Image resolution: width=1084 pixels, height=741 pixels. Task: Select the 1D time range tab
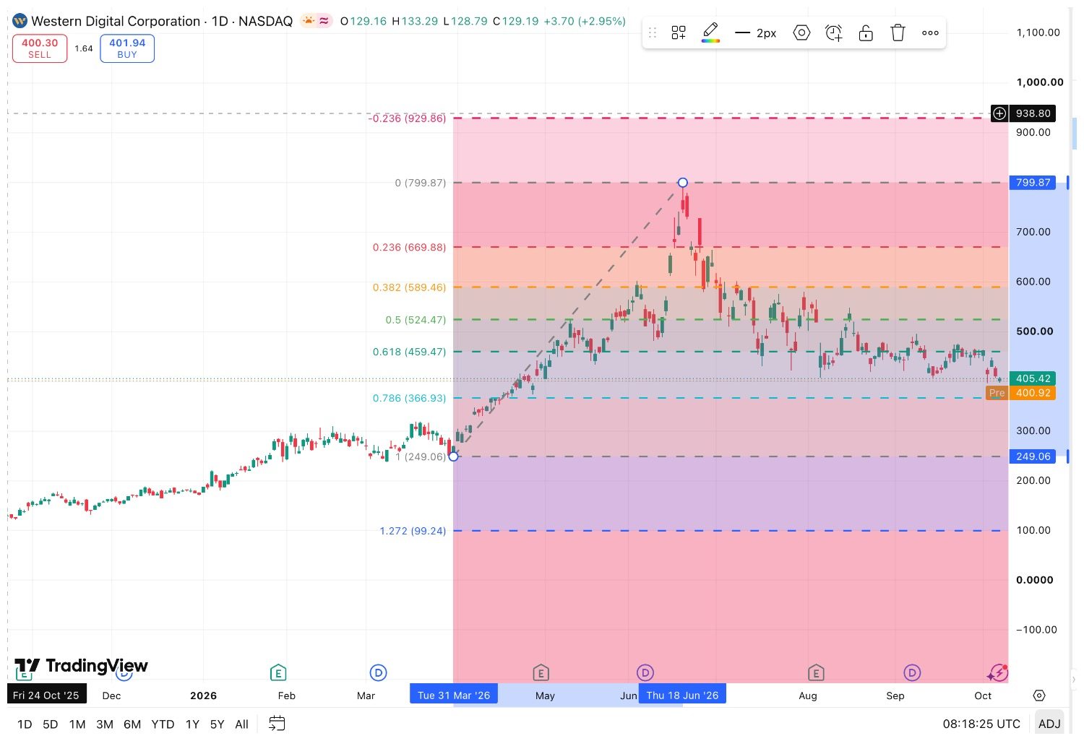coord(25,724)
